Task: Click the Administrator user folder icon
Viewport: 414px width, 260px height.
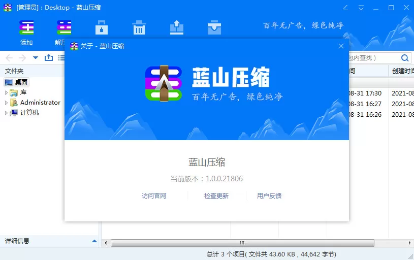Action: point(14,103)
